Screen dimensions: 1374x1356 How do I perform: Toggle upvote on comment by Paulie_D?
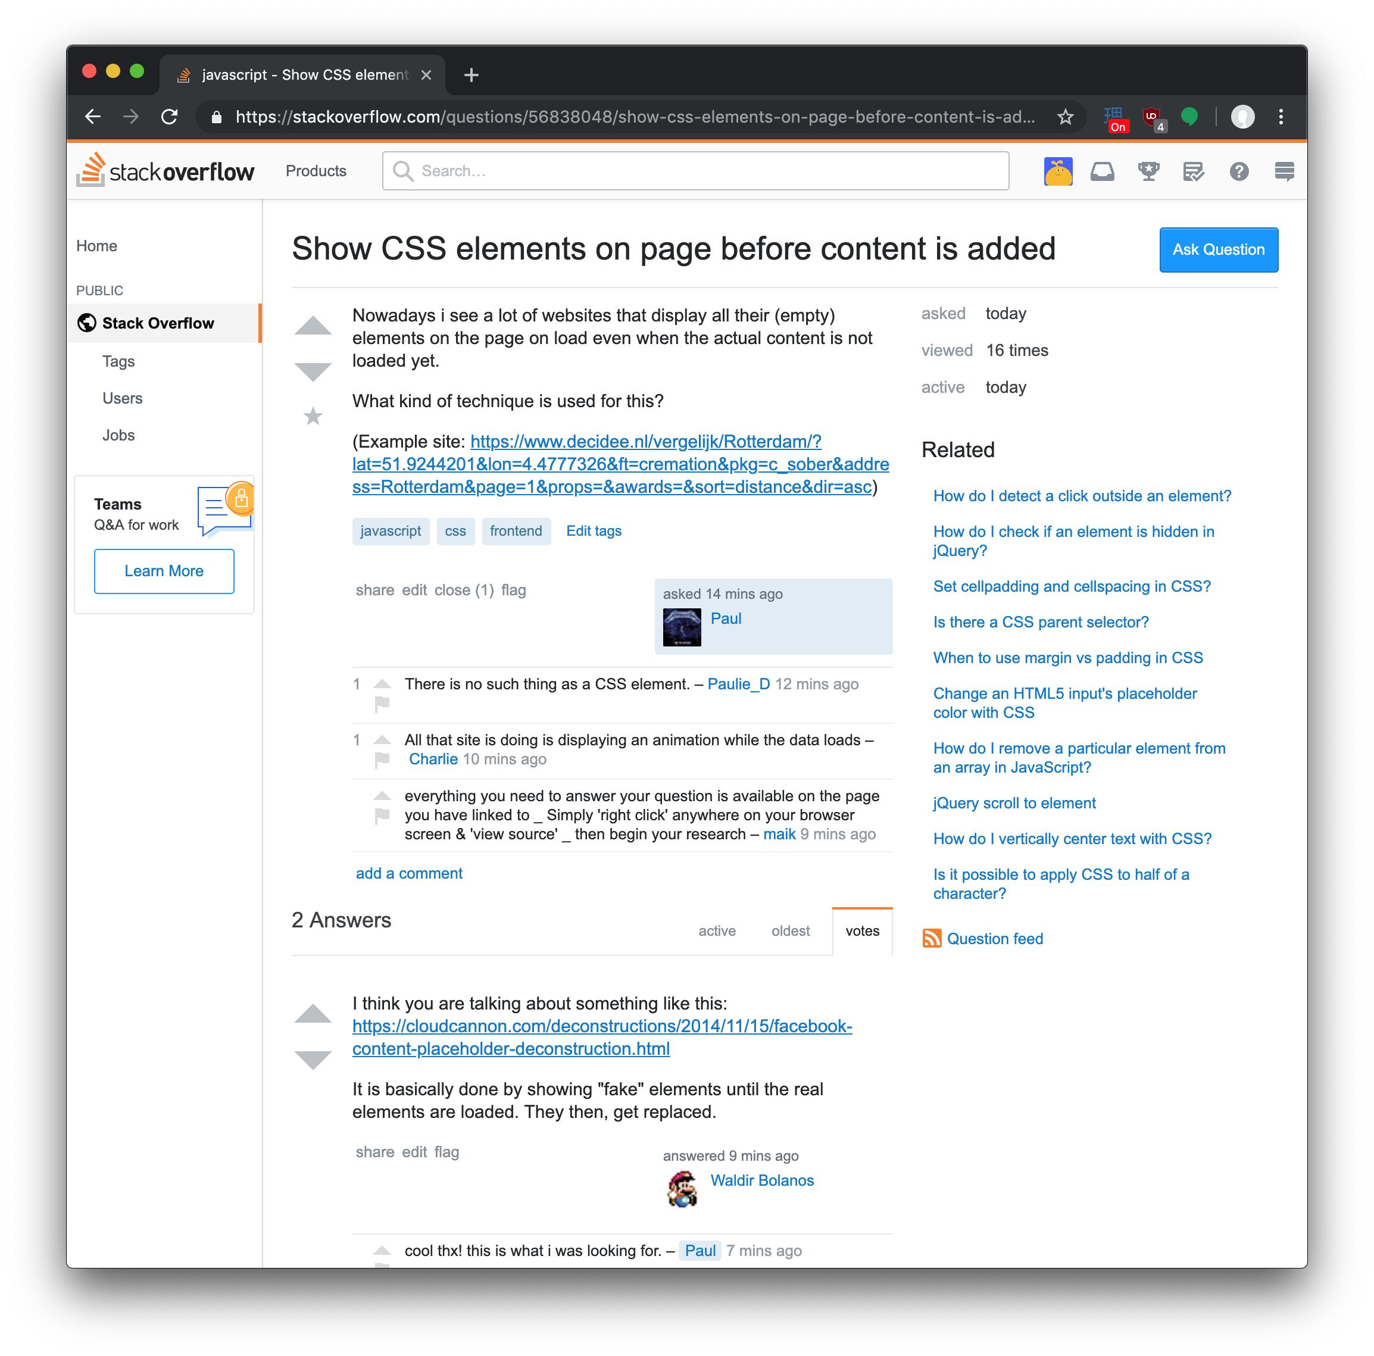pos(382,682)
